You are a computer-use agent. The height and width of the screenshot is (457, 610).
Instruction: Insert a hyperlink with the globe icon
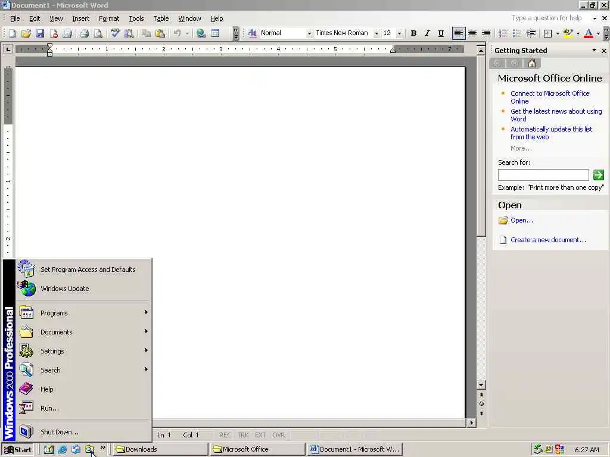pyautogui.click(x=201, y=33)
